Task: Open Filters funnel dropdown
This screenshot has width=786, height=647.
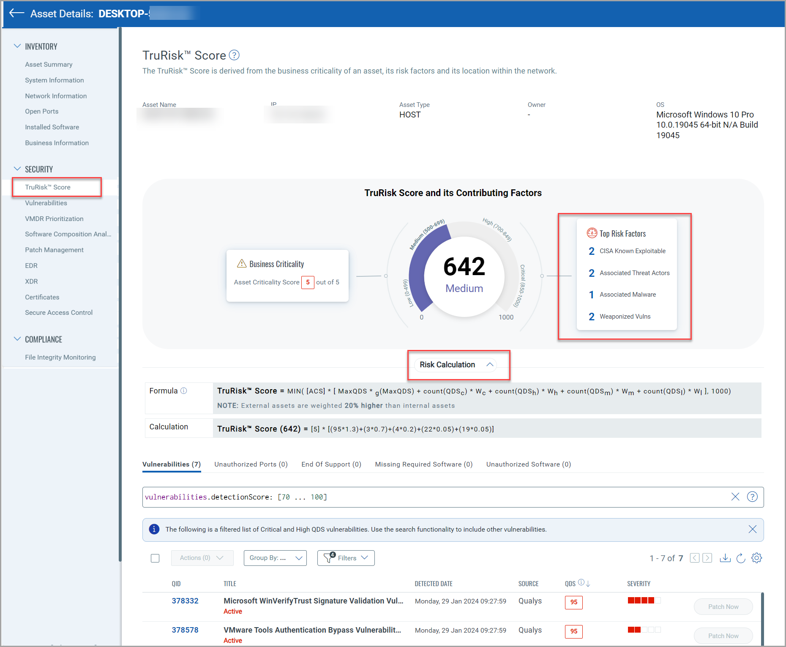Action: (346, 558)
